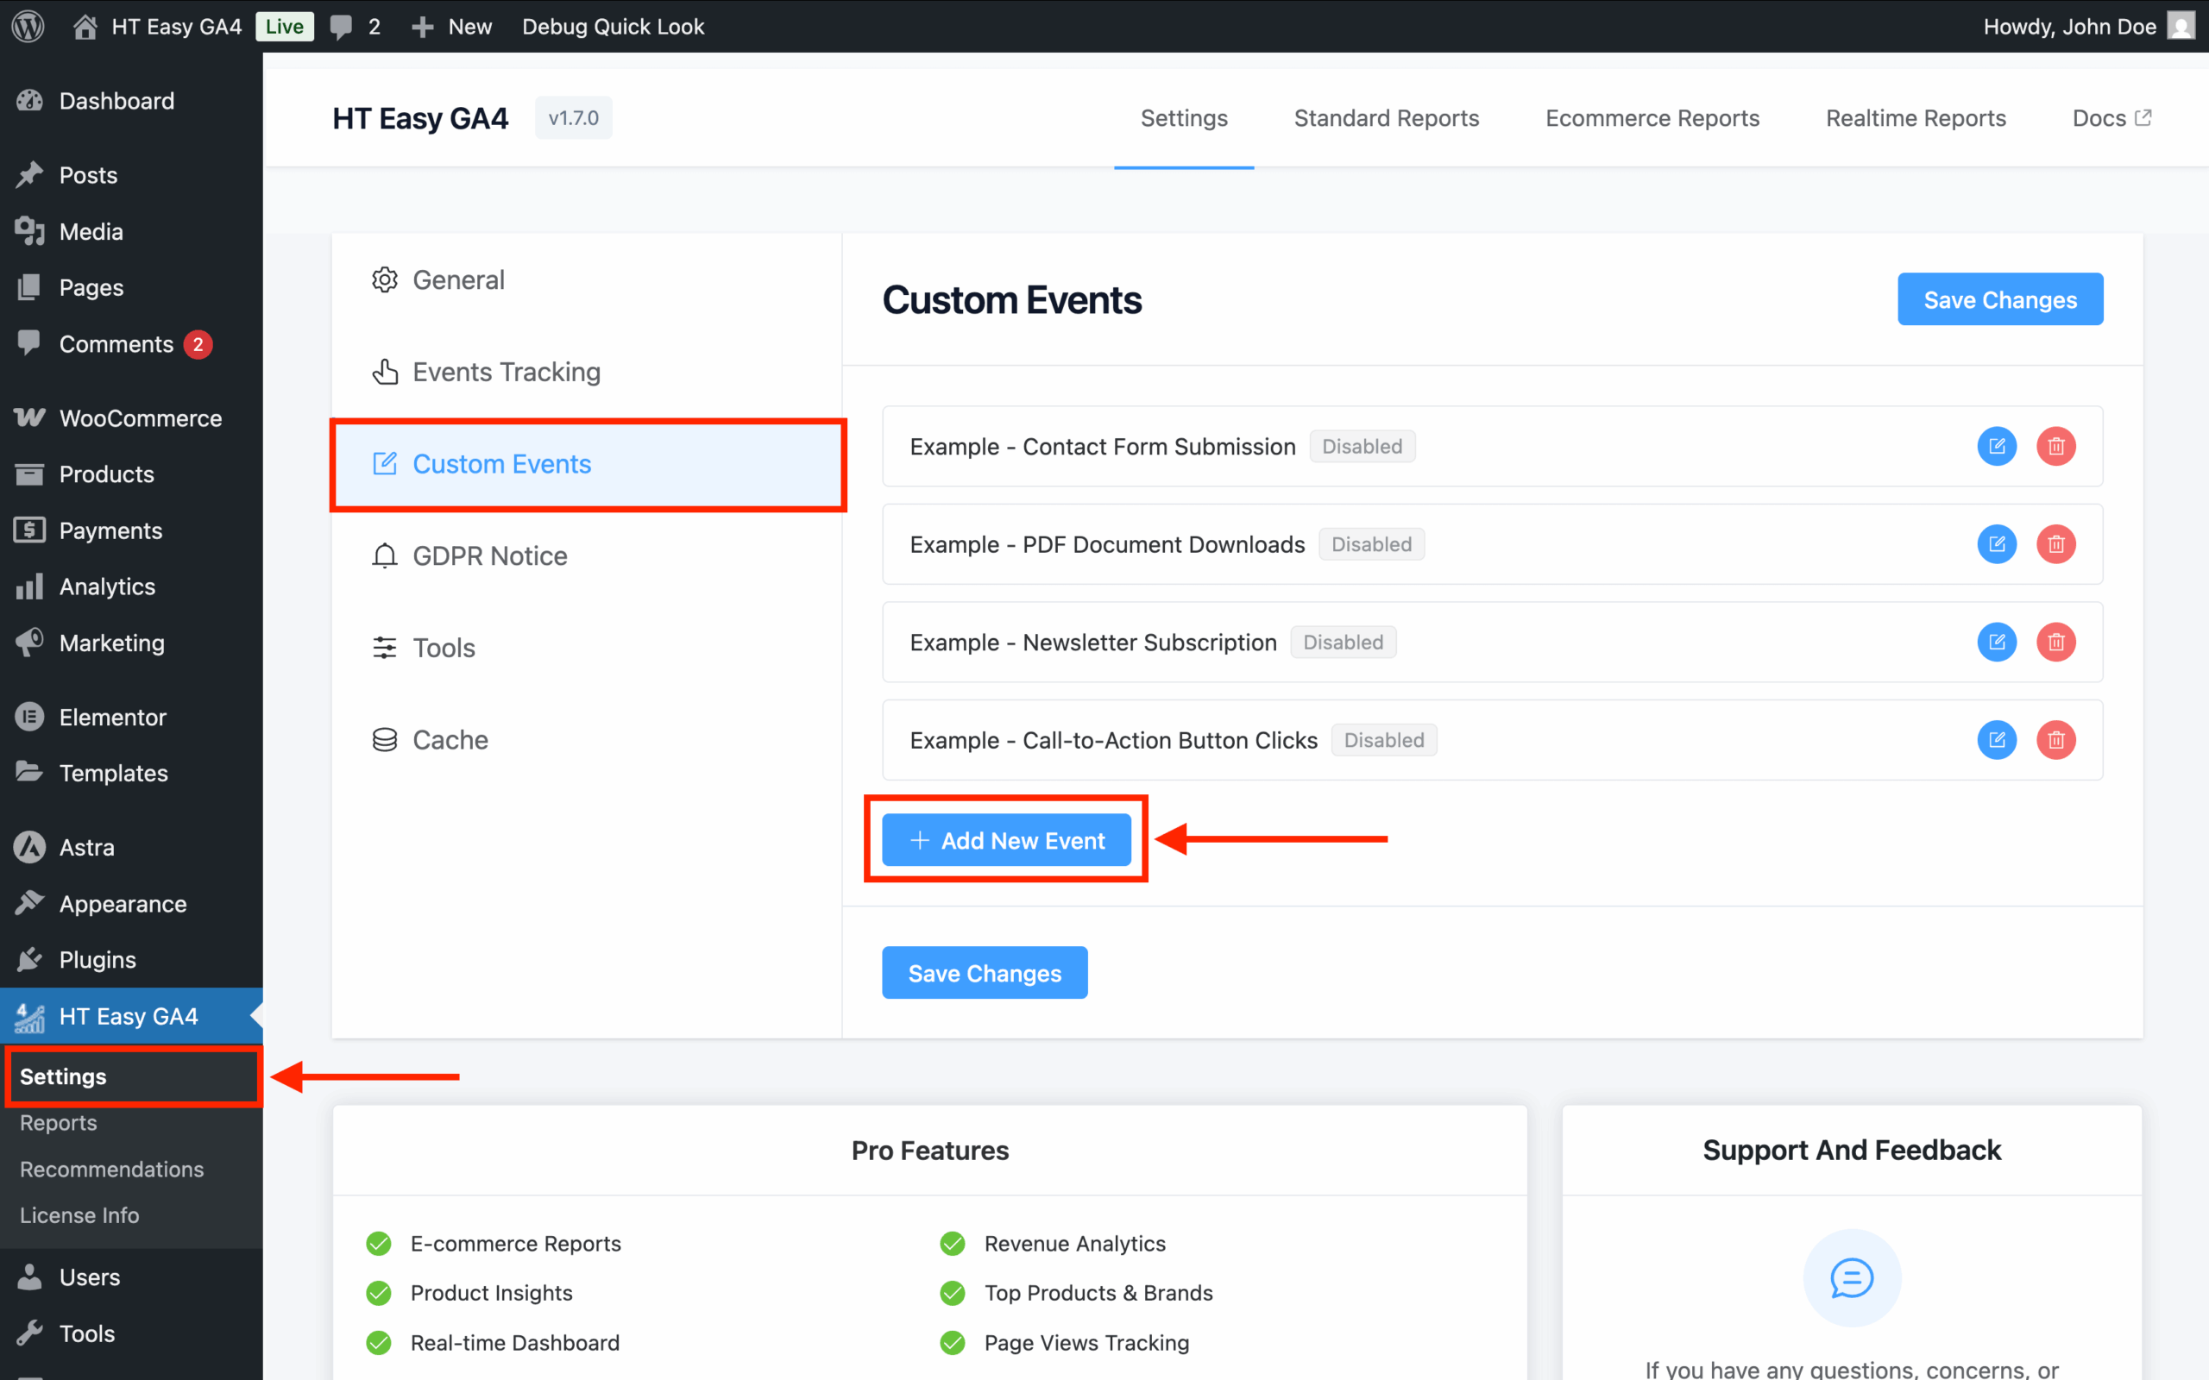Click the Add New Event button
The width and height of the screenshot is (2209, 1380).
point(1006,840)
